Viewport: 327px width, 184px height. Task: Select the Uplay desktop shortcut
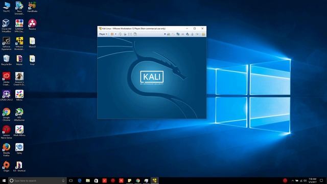pyautogui.click(x=19, y=149)
